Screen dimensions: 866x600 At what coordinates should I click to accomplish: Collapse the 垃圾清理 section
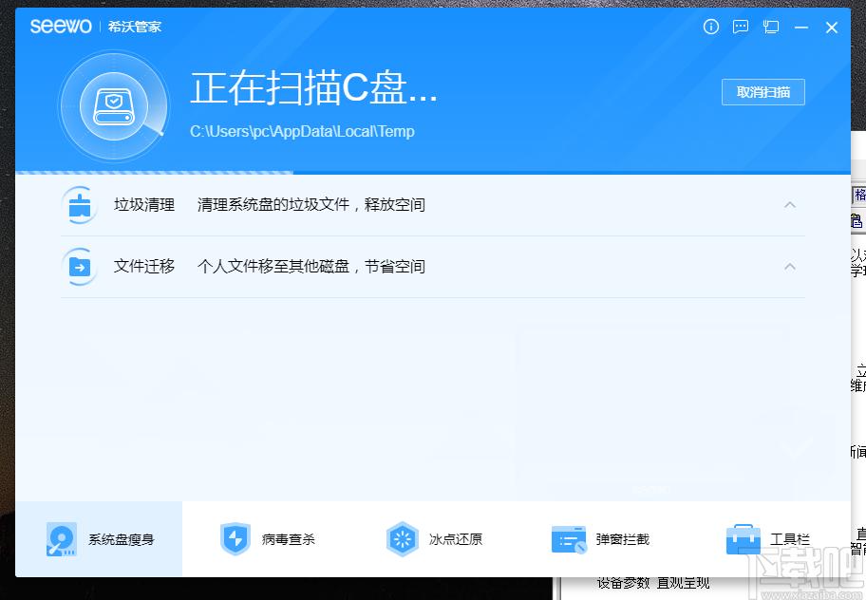(x=790, y=205)
